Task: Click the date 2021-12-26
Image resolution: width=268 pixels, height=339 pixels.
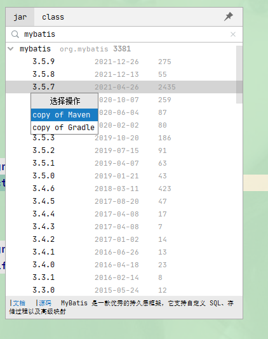Action: coord(117,62)
